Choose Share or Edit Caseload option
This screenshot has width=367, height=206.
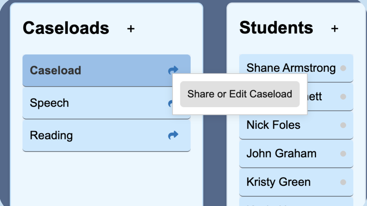pyautogui.click(x=240, y=94)
